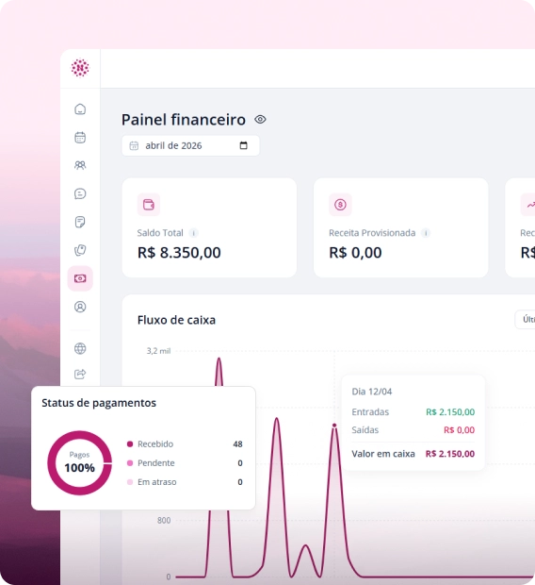Open the calendar icon in sidebar
Viewport: 535px width, 585px height.
click(80, 138)
